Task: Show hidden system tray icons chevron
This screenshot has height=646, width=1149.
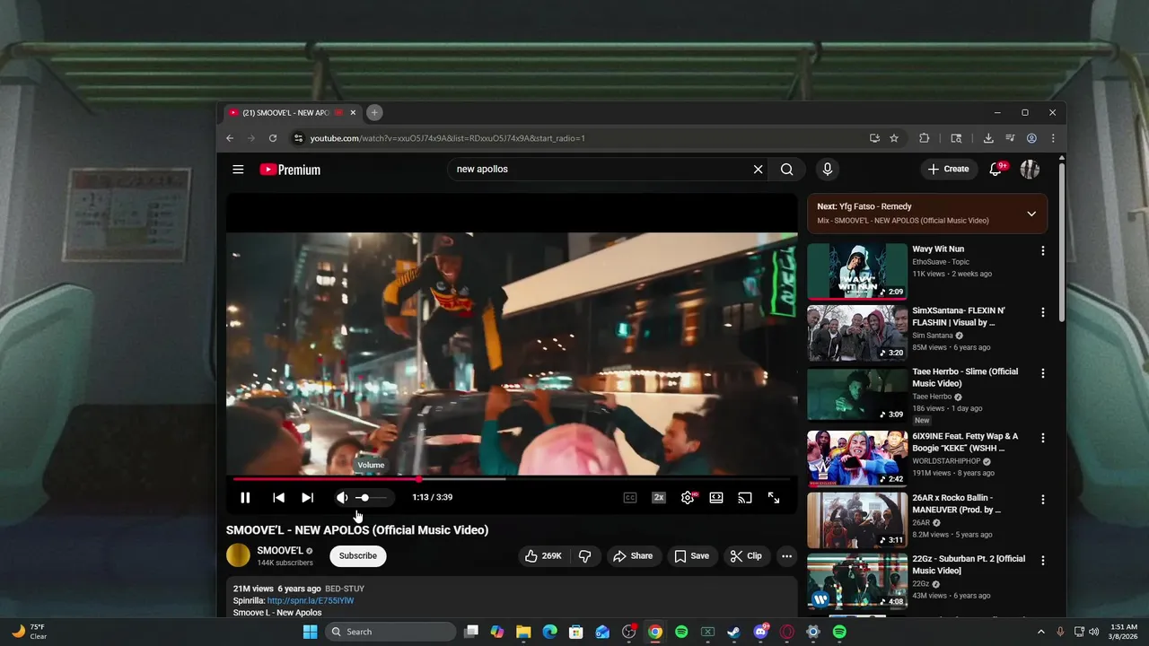Action: (x=1040, y=632)
